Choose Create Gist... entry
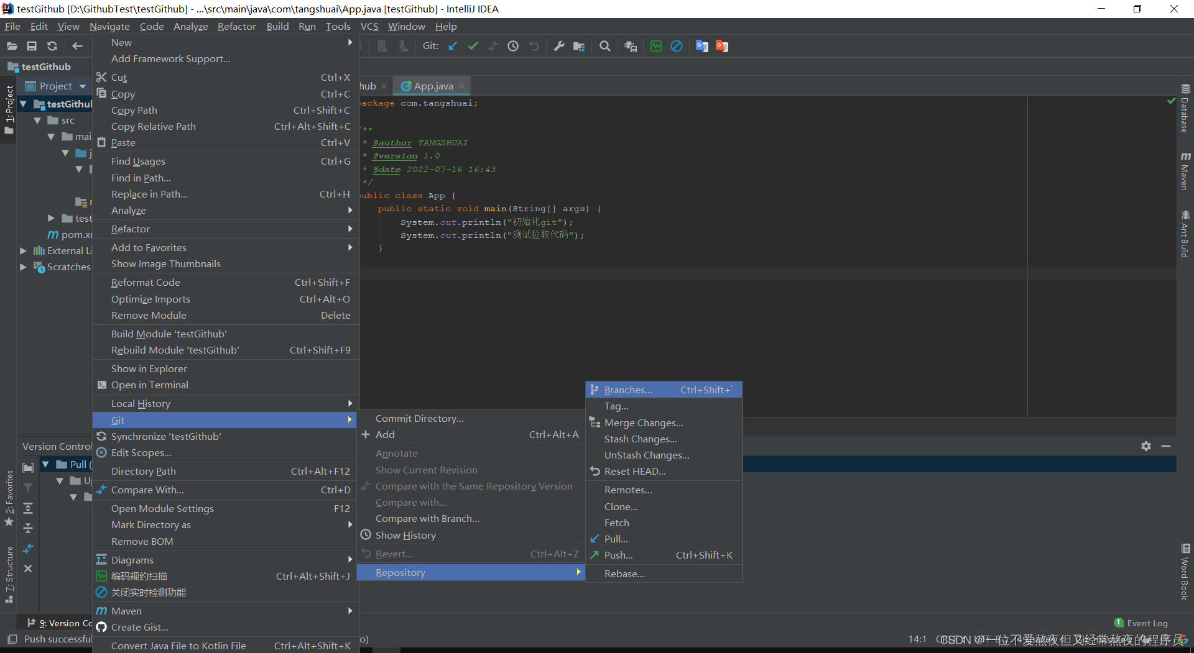Screen dimensions: 1194x653 [x=226, y=627]
